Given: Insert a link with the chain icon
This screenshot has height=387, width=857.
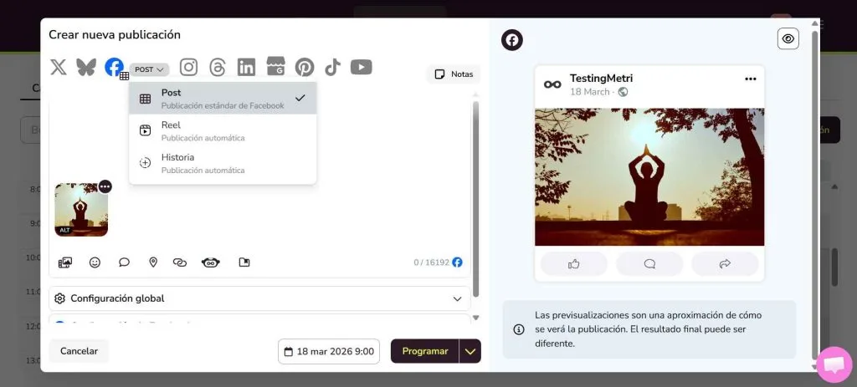Looking at the screenshot, I should [x=180, y=262].
